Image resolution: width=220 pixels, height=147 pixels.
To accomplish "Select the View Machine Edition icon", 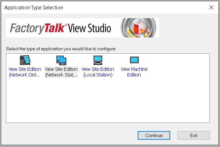I will click(x=134, y=60).
